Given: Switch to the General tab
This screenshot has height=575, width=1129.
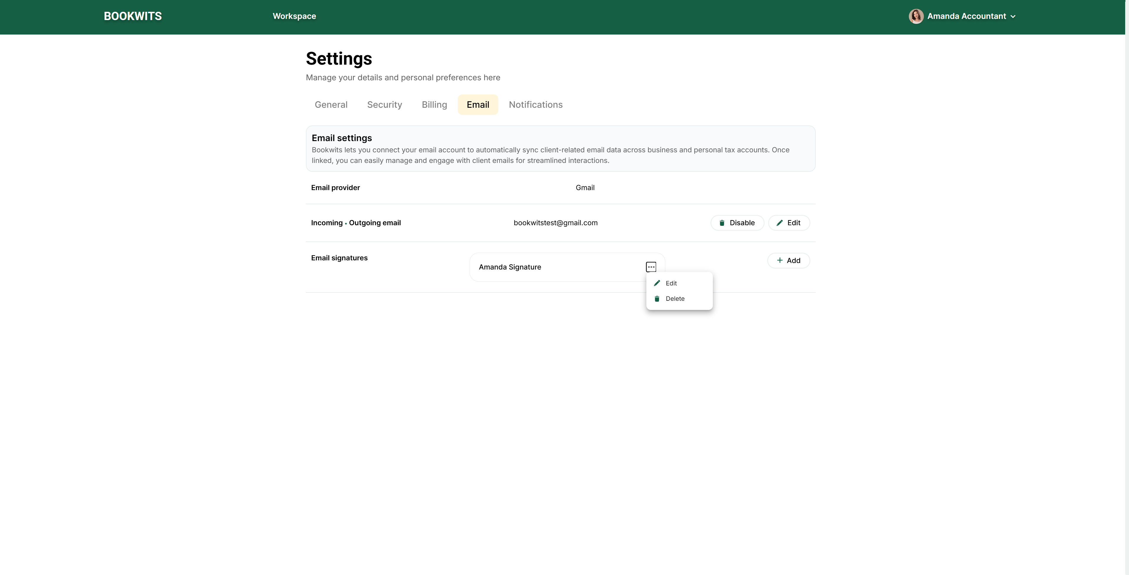Looking at the screenshot, I should pyautogui.click(x=331, y=104).
